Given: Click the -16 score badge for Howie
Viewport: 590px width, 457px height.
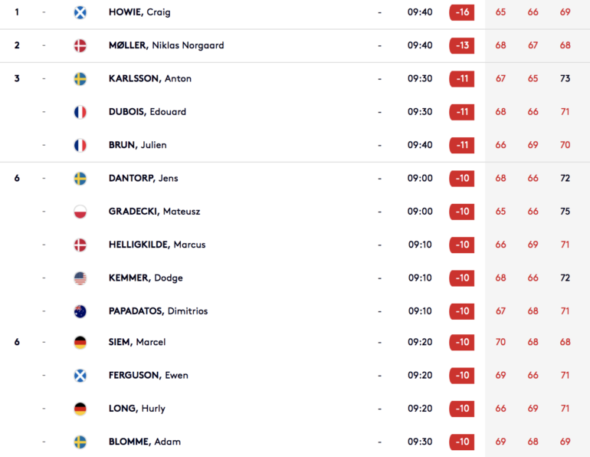Looking at the screenshot, I should (x=462, y=12).
